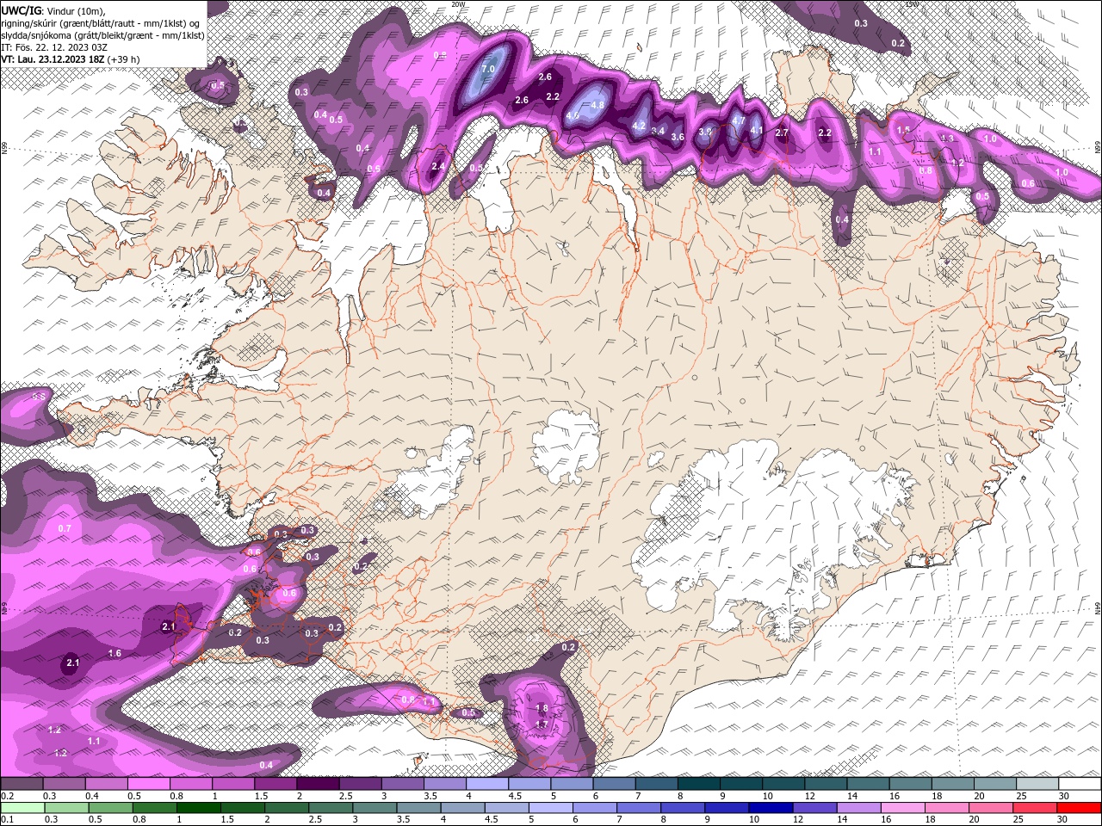
Task: Select the 14–16 violet swatch in the bottom legend row
Action: click(859, 808)
